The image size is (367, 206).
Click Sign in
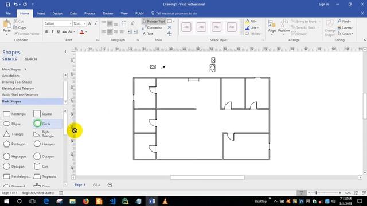pyautogui.click(x=323, y=4)
